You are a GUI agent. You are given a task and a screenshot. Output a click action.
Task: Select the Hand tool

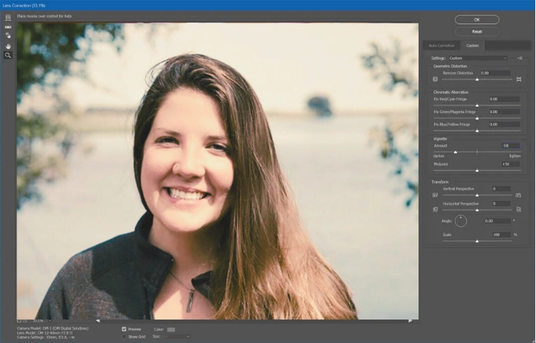tap(8, 46)
